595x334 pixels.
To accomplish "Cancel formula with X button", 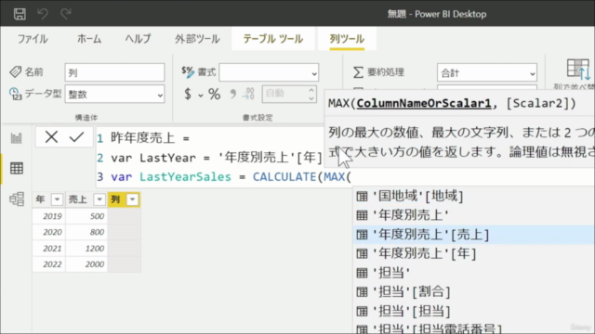I will point(51,136).
